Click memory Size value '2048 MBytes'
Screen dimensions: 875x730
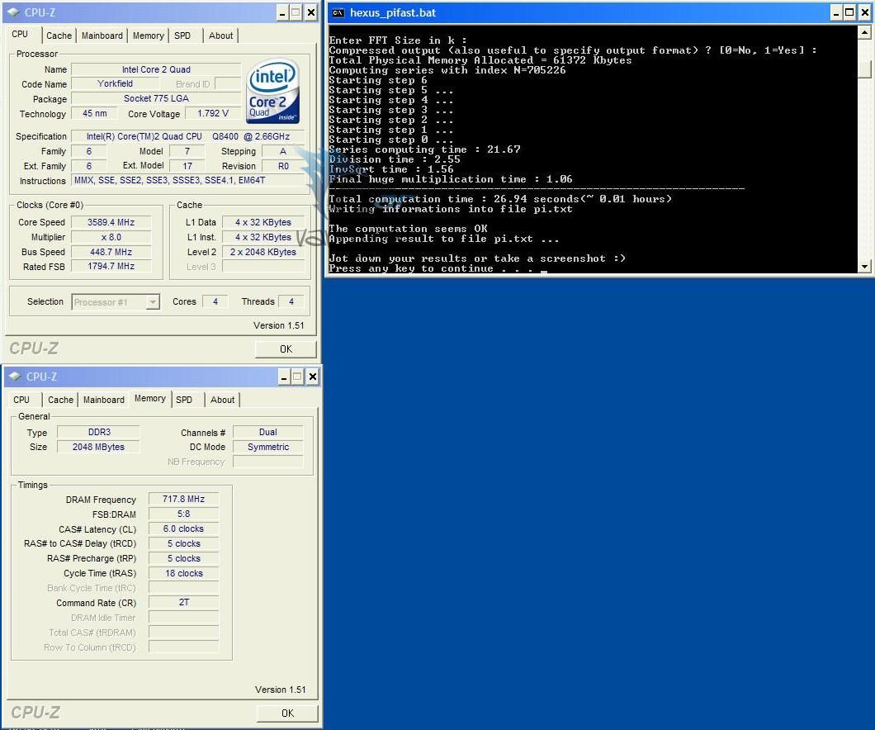tap(99, 447)
